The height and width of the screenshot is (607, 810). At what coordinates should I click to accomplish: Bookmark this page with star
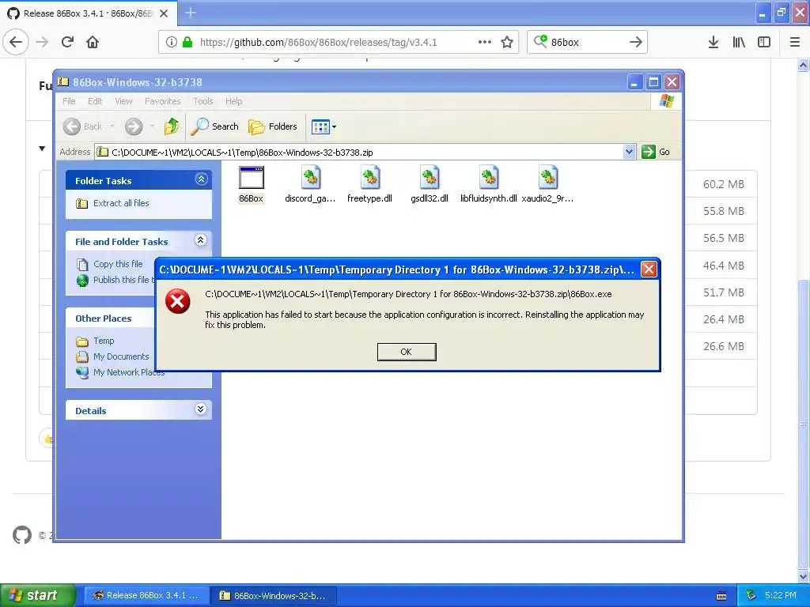[507, 42]
